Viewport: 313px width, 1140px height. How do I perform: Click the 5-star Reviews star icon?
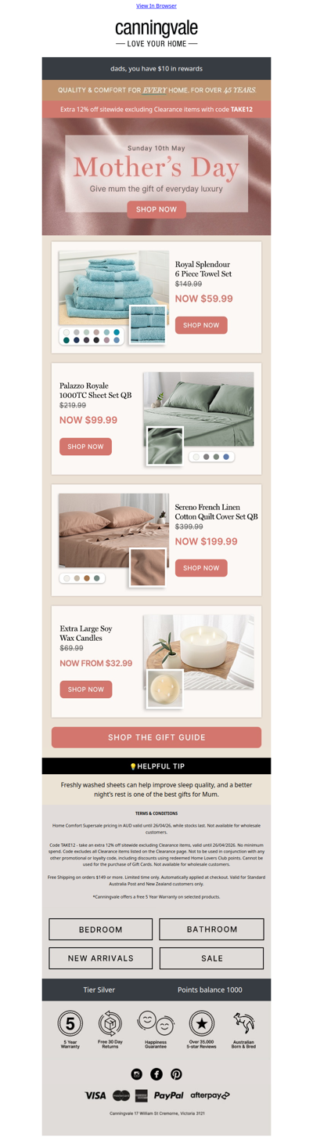[202, 1023]
